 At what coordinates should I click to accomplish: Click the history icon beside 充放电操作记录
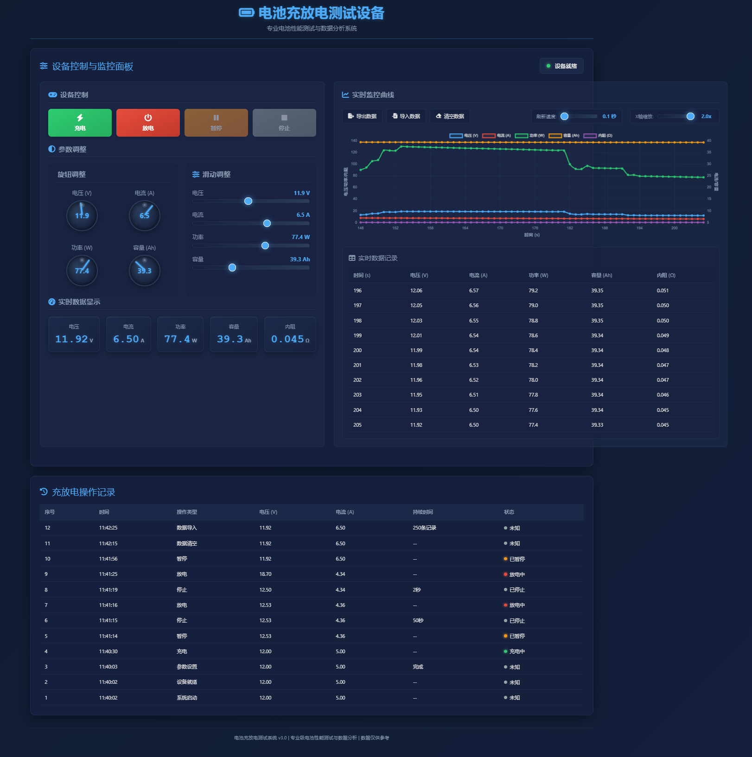44,492
